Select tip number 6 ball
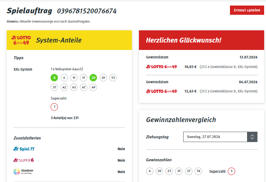 [x=64, y=78]
